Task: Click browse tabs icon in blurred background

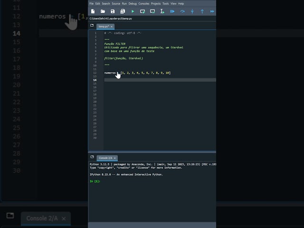Action: [x=10, y=215]
